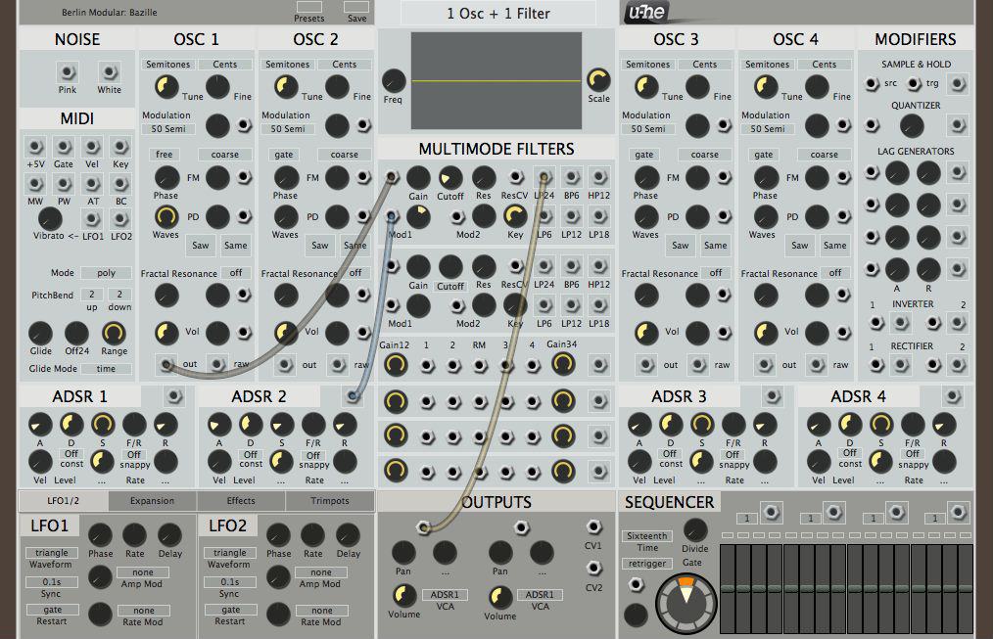The width and height of the screenshot is (993, 639).
Task: Click the LFO2 output jack in MIDI
Action: 120,219
